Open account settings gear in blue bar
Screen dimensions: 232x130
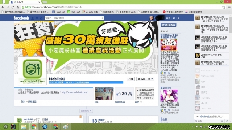pyautogui.click(x=178, y=18)
